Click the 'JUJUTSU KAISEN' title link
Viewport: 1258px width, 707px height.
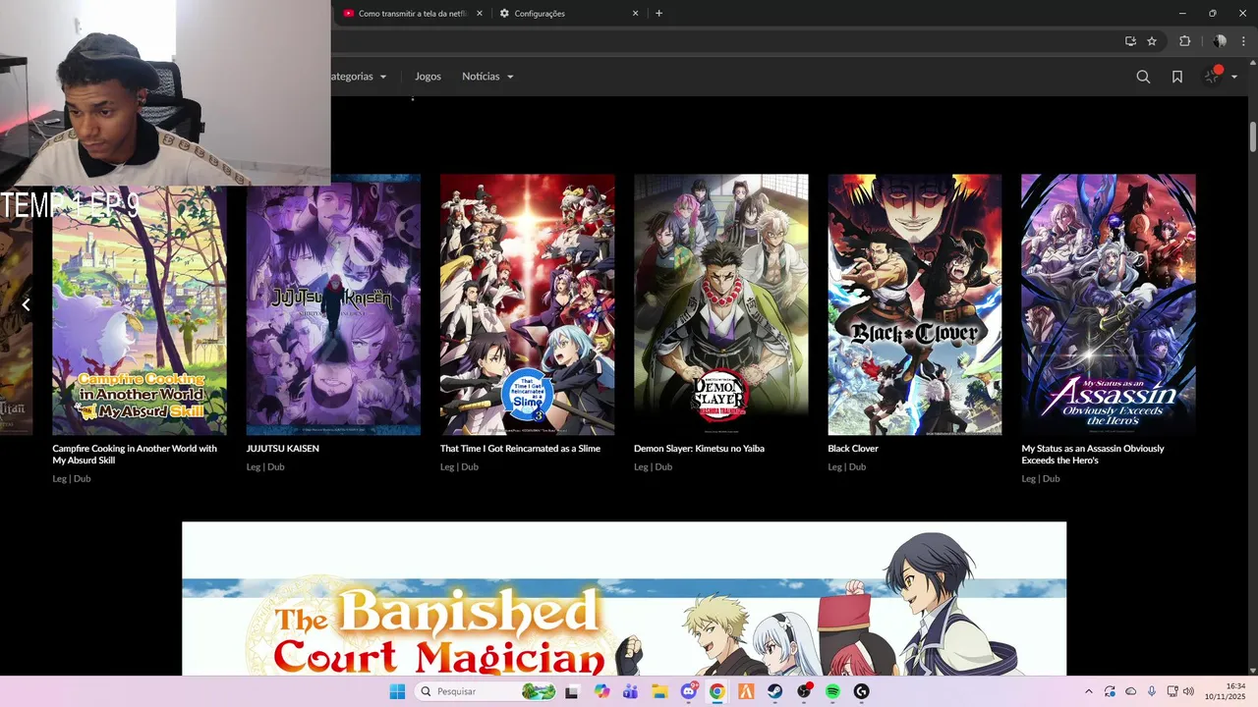click(x=283, y=449)
